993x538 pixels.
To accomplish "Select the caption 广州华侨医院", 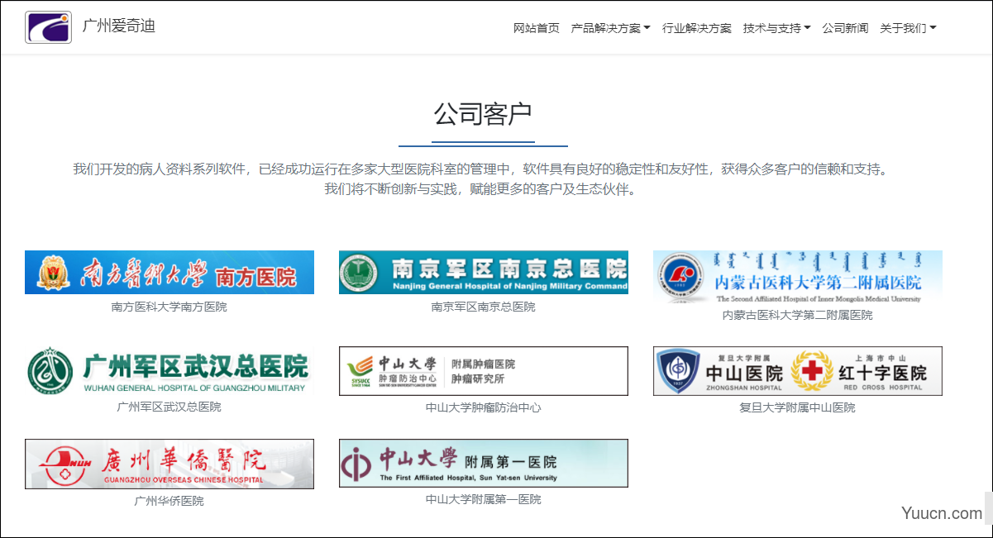I will (x=169, y=501).
